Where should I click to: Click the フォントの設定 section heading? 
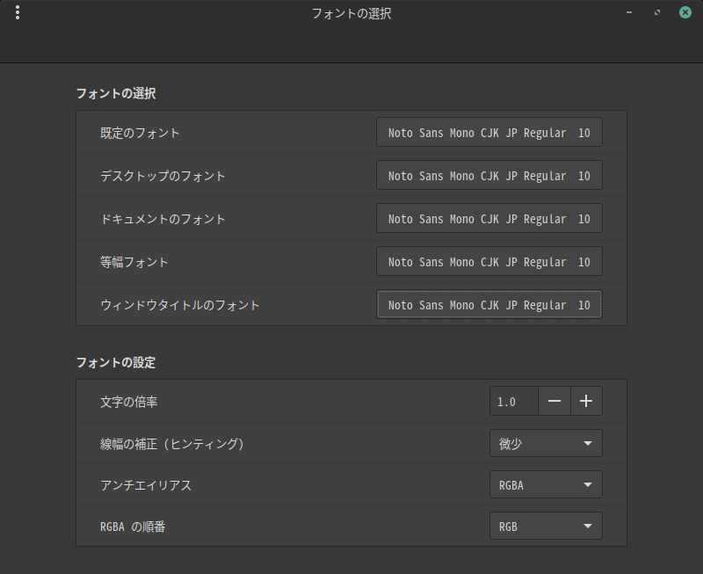point(116,362)
